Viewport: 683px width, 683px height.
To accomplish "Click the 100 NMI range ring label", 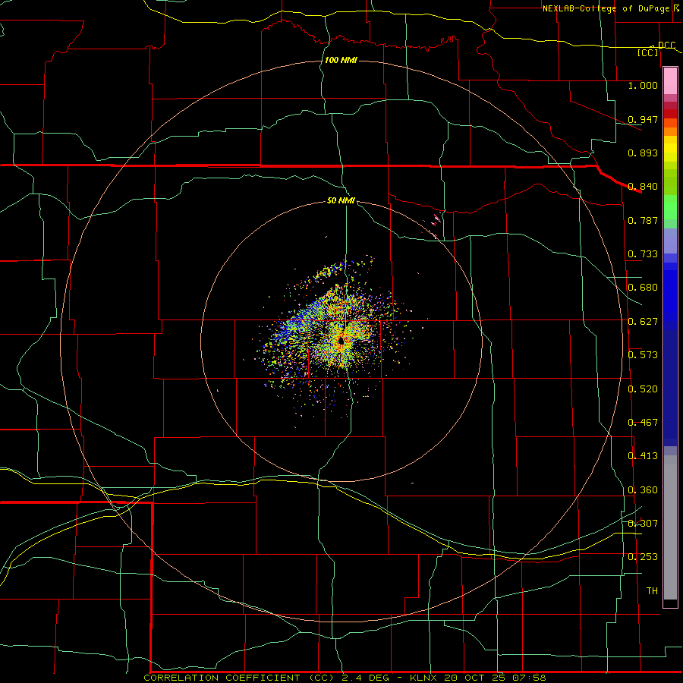I will click(341, 60).
